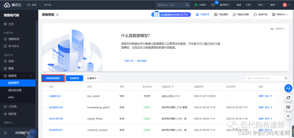
Task: Select 数据模型 in sidebar
Action: point(18,83)
